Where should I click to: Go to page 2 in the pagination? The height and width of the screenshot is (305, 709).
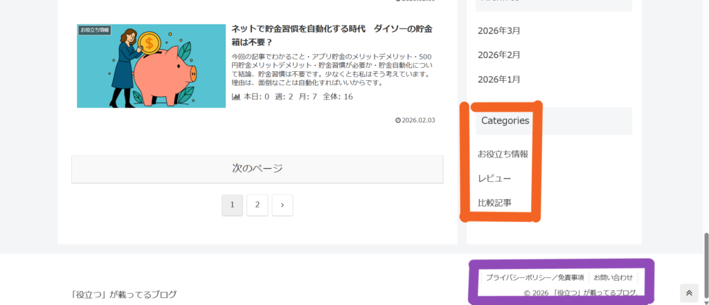pos(257,205)
